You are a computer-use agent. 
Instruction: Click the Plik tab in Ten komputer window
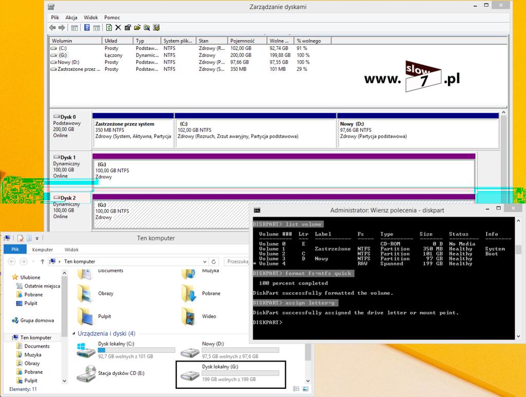[15, 250]
